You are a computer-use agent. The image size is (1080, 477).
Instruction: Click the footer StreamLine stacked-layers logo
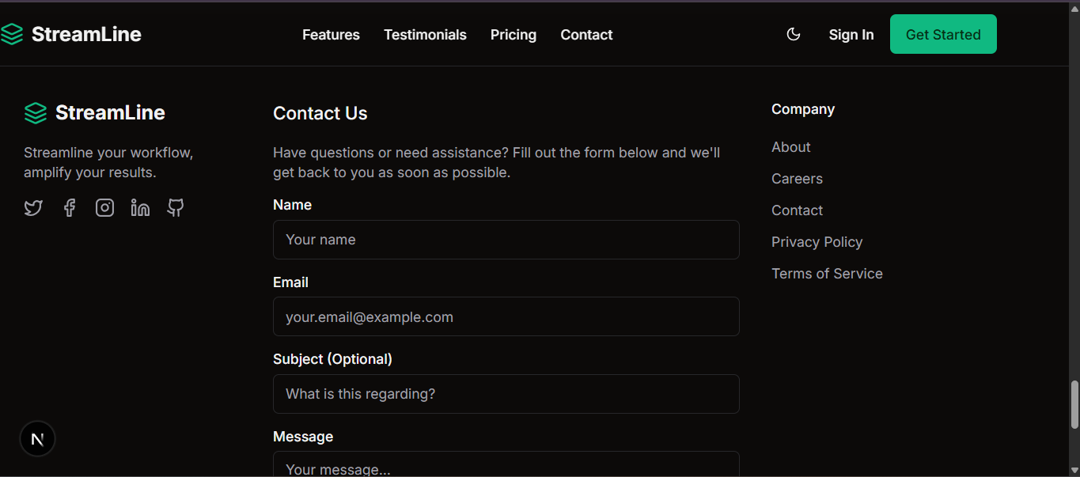pos(36,113)
